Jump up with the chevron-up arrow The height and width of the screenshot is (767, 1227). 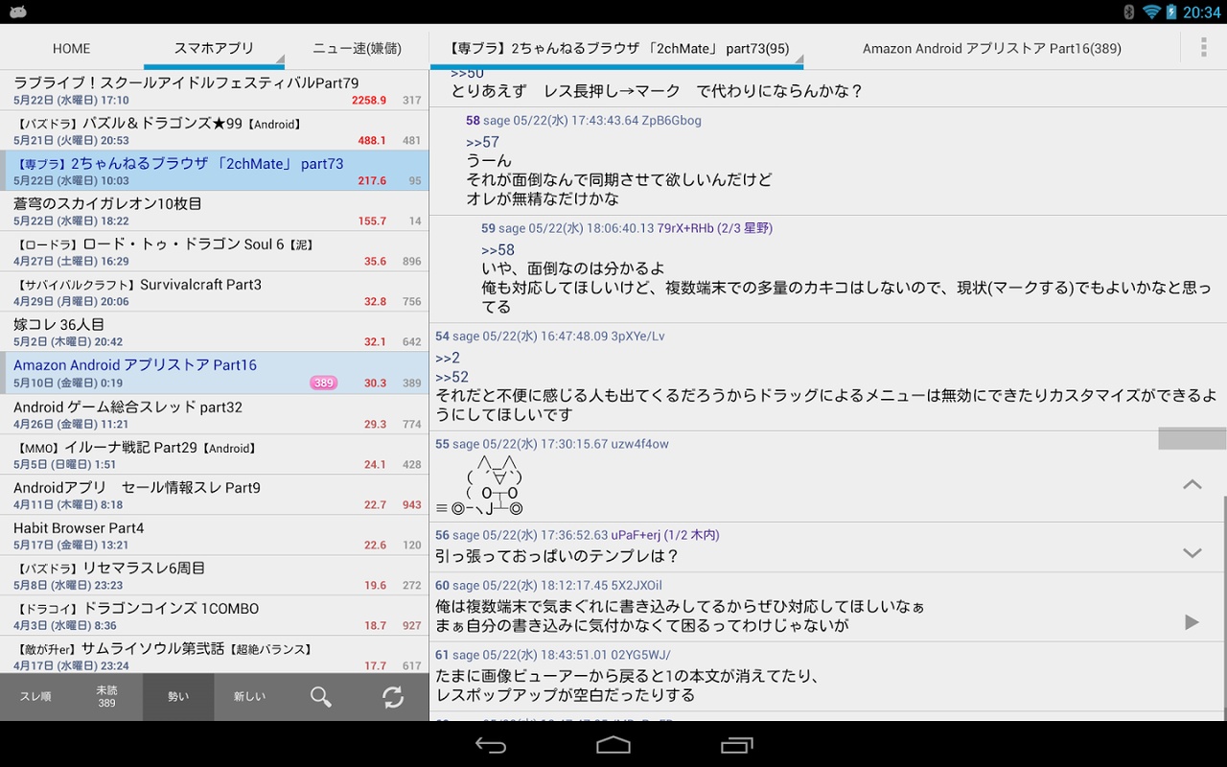1192,484
